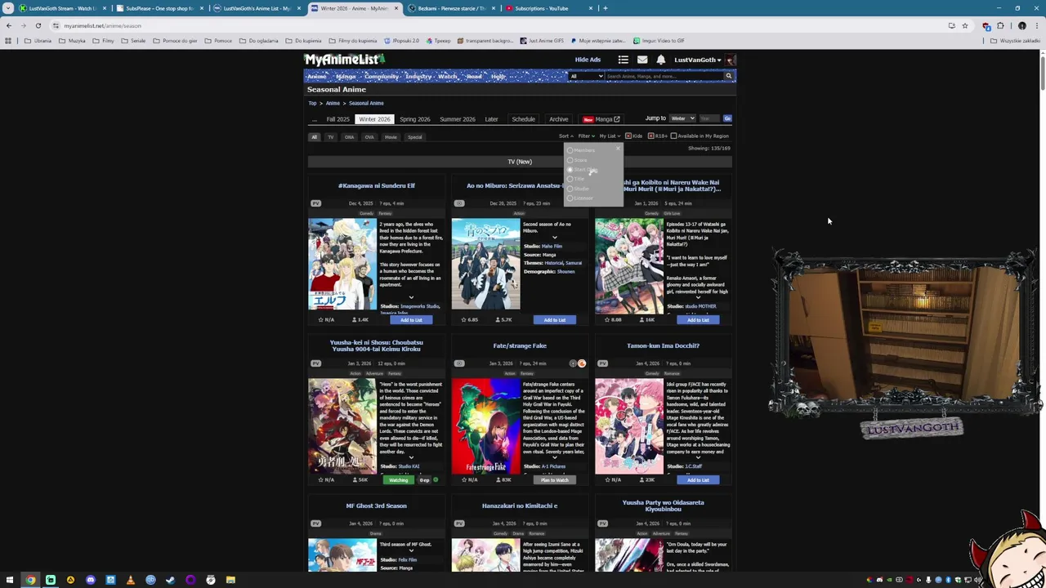The height and width of the screenshot is (588, 1046).
Task: Click the Chrome profile avatar icon
Action: 1021,25
